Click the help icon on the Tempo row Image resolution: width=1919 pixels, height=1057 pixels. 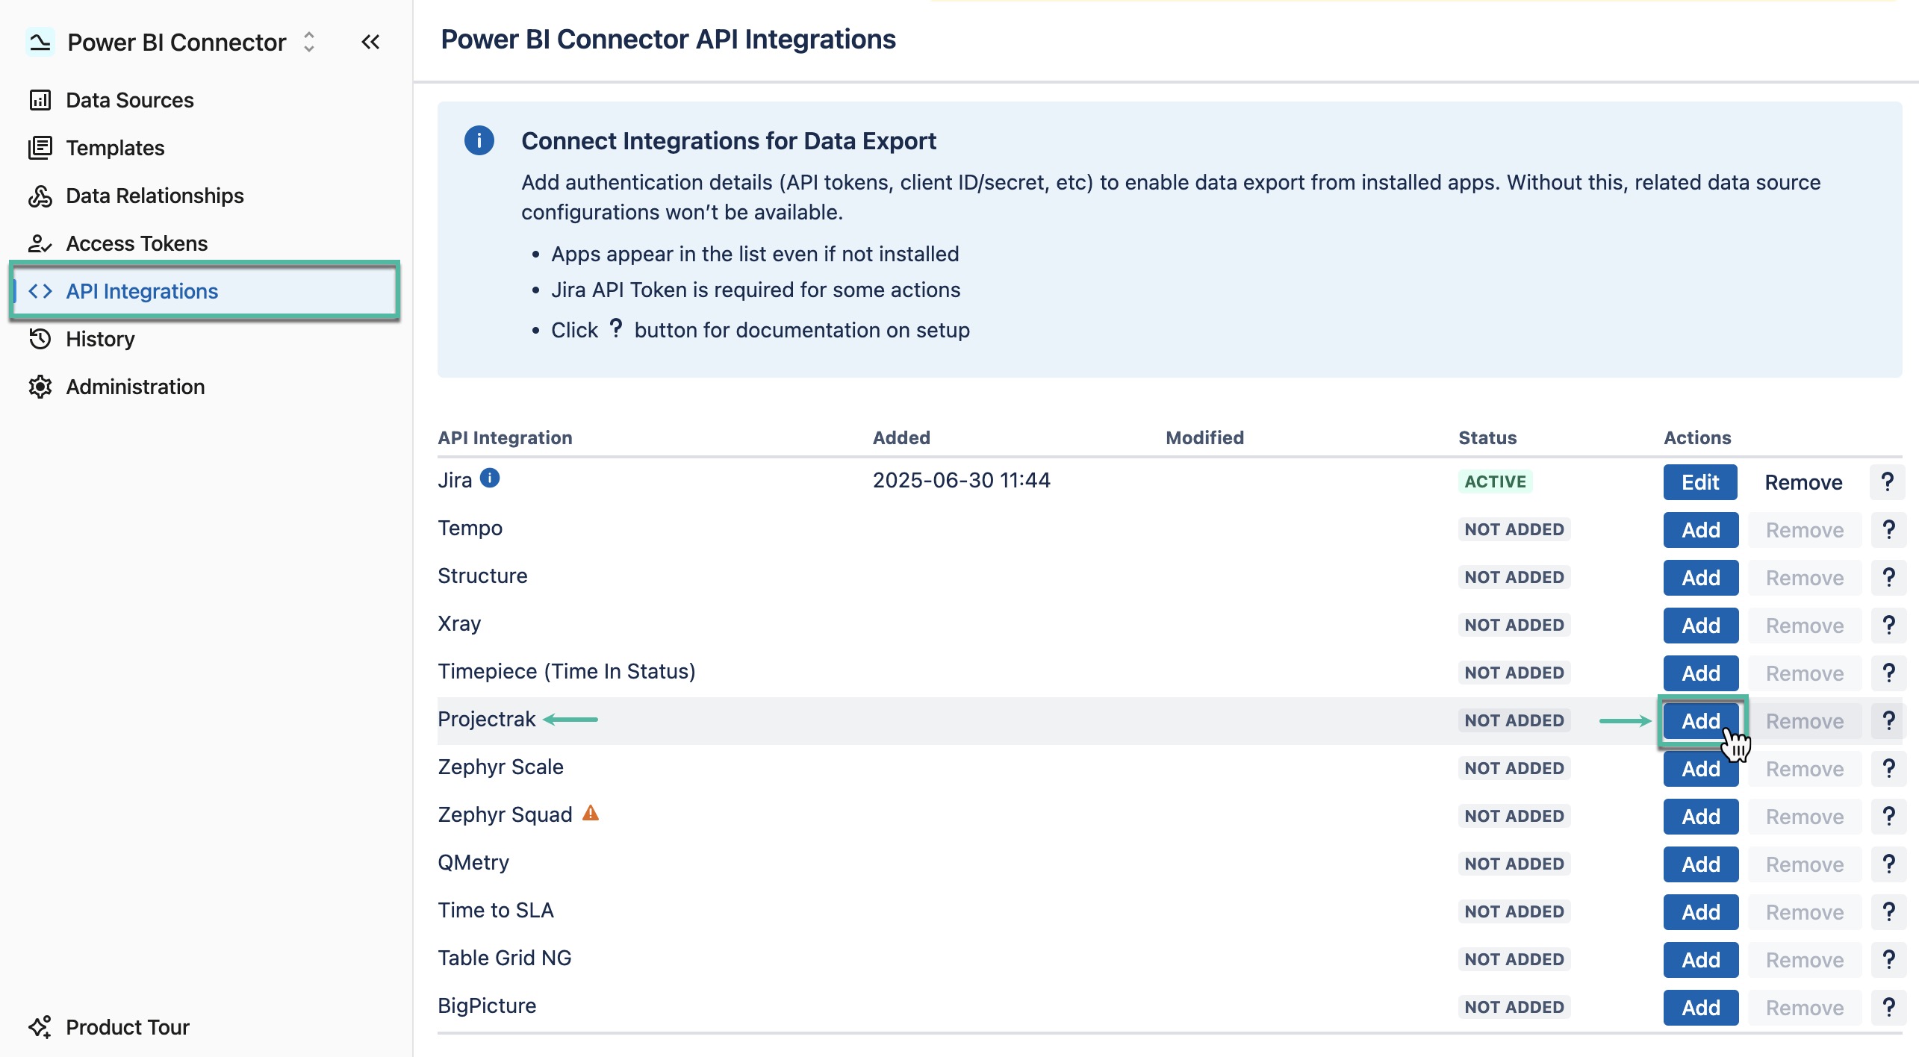click(1888, 529)
